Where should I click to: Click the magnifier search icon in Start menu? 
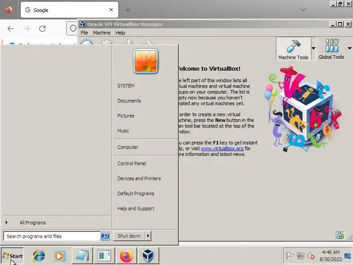pos(105,236)
